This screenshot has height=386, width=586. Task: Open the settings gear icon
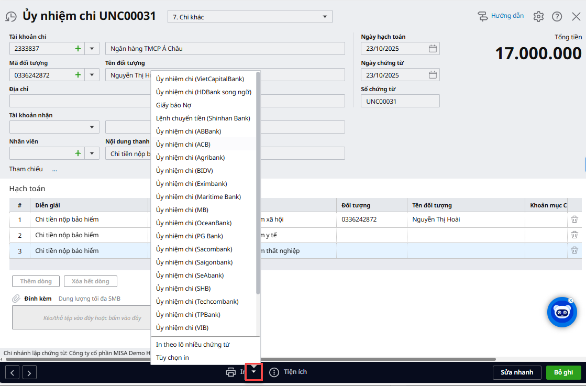tap(538, 16)
